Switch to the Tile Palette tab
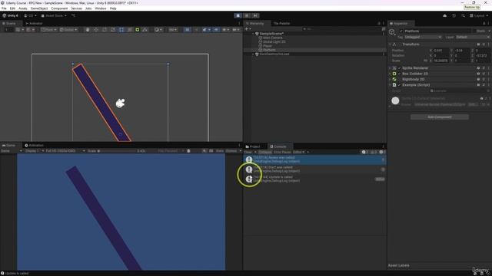 [281, 24]
